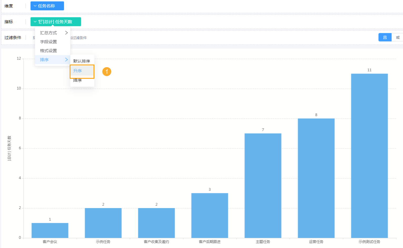Click the 客户会议 bar in the chart

point(50,230)
